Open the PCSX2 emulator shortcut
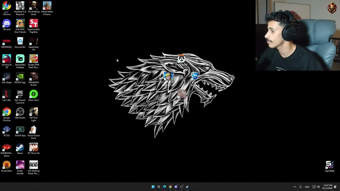This screenshot has height=191, width=340. [x=7, y=131]
